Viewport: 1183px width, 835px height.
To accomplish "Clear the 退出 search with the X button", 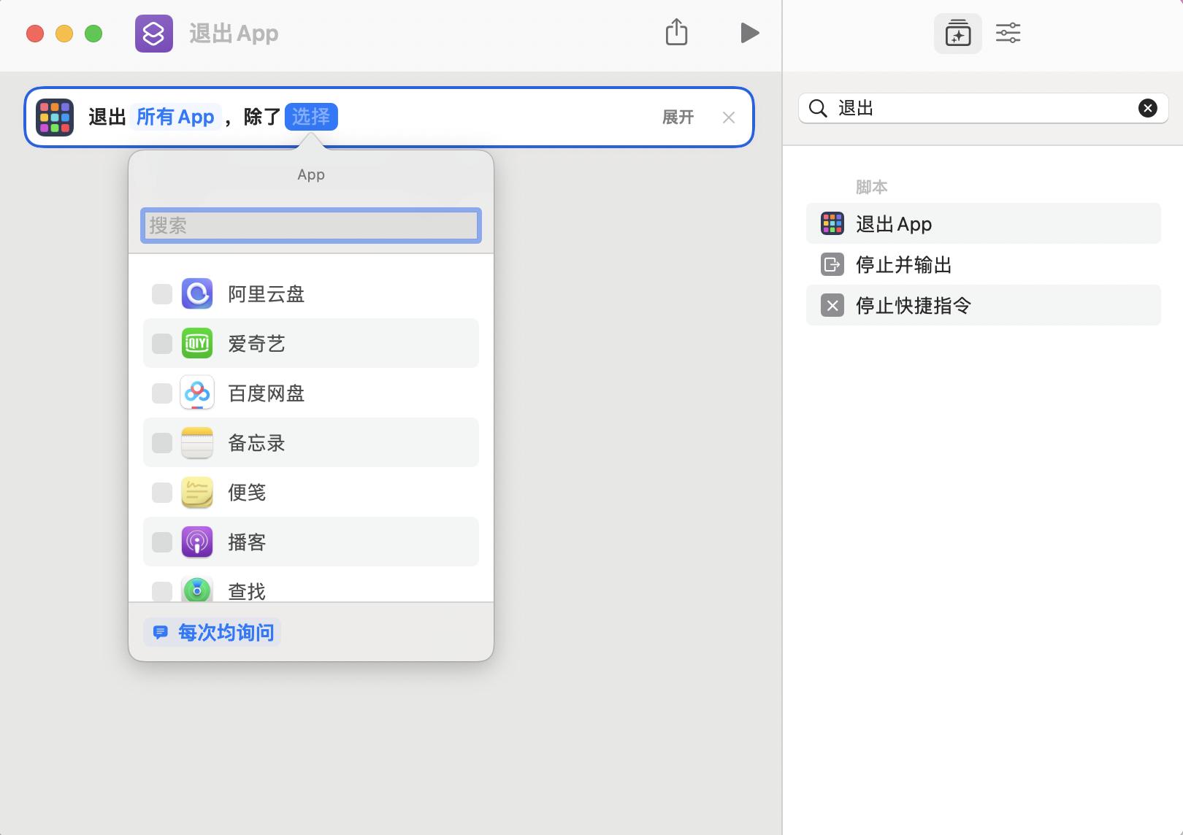I will [1146, 108].
